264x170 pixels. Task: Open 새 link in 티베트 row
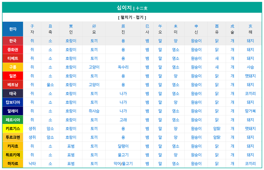[x=217, y=59]
